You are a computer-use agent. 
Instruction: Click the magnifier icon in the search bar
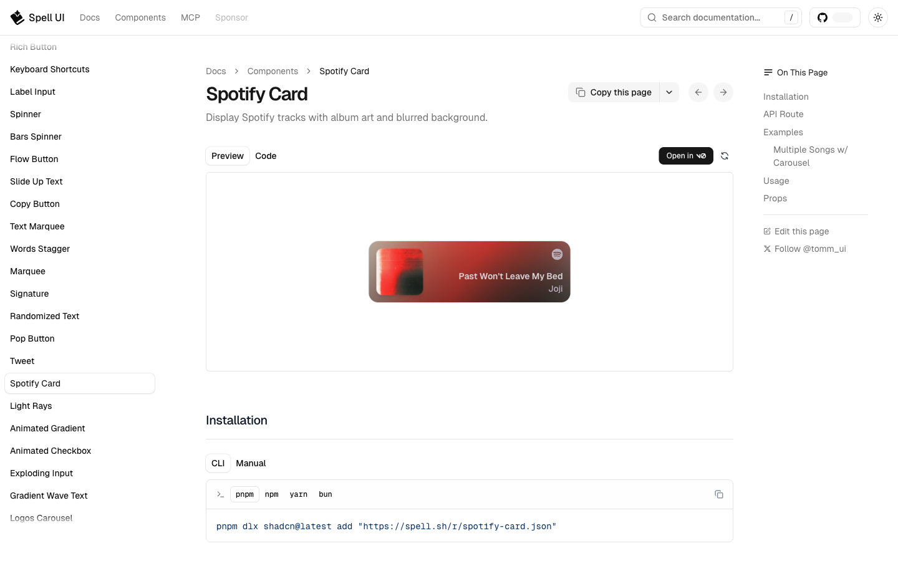tap(652, 17)
